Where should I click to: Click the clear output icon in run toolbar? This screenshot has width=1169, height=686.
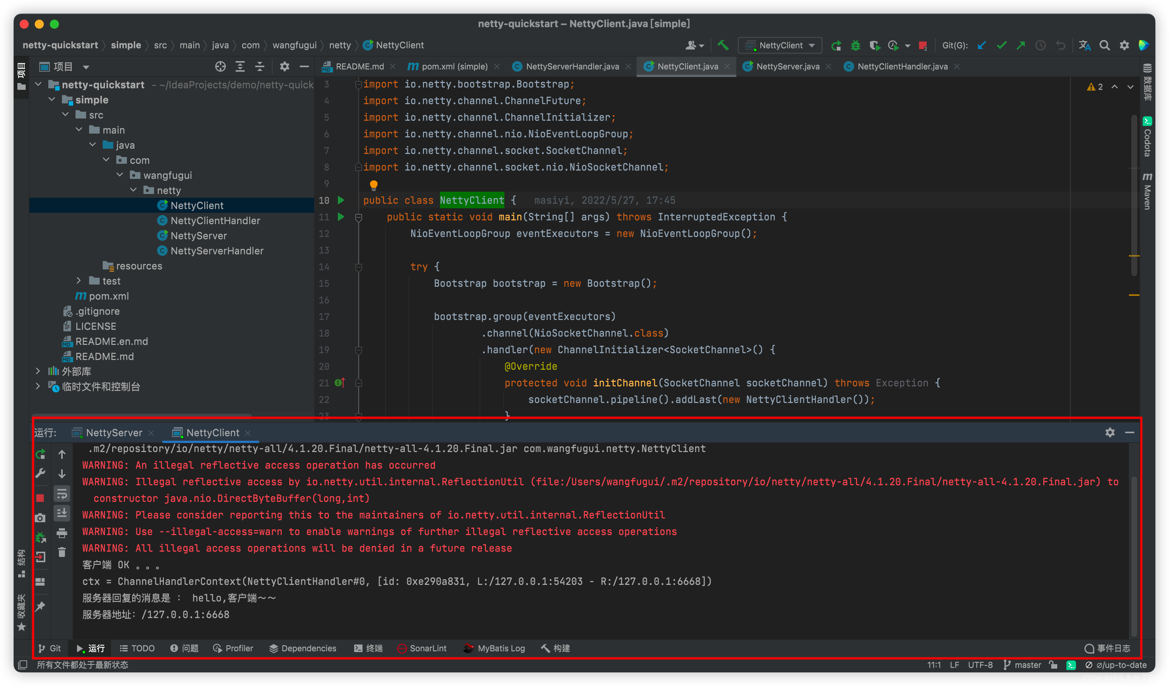click(x=65, y=557)
